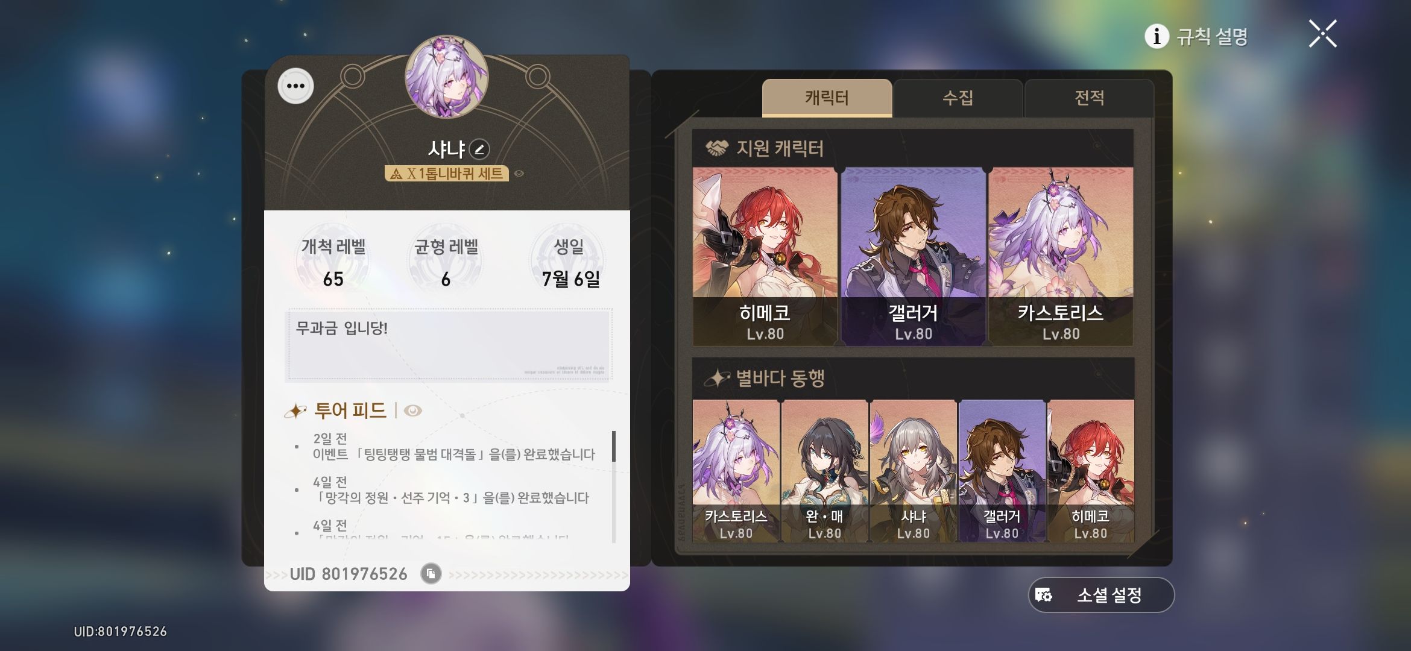Viewport: 1411px width, 651px height.
Task: Select the 캐릭터 tab
Action: [x=827, y=98]
